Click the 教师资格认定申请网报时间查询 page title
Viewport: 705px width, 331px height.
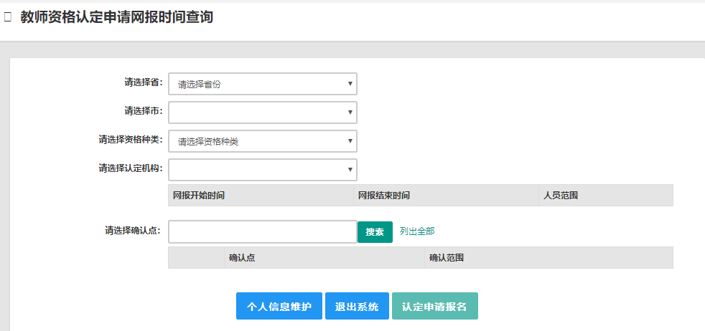point(117,17)
